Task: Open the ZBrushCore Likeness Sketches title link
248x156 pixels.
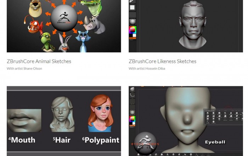Action: point(162,61)
